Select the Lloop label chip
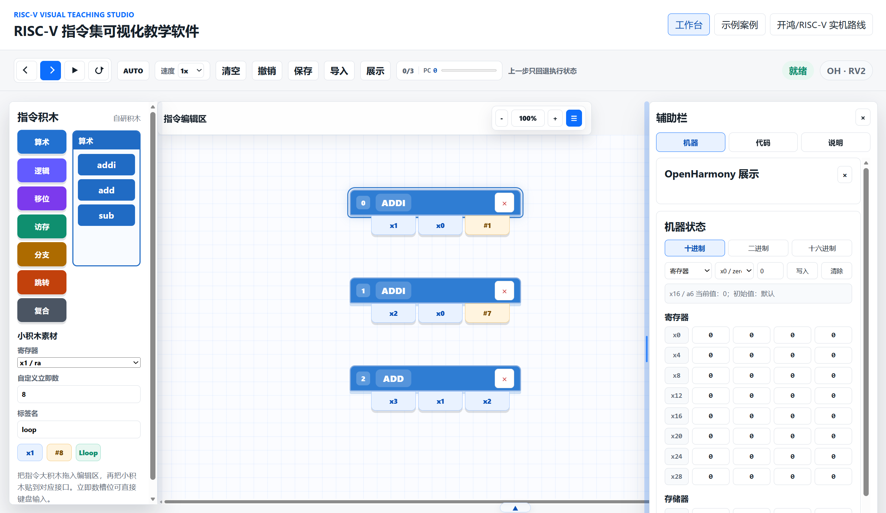Screen dimensions: 886x513 click(88, 452)
